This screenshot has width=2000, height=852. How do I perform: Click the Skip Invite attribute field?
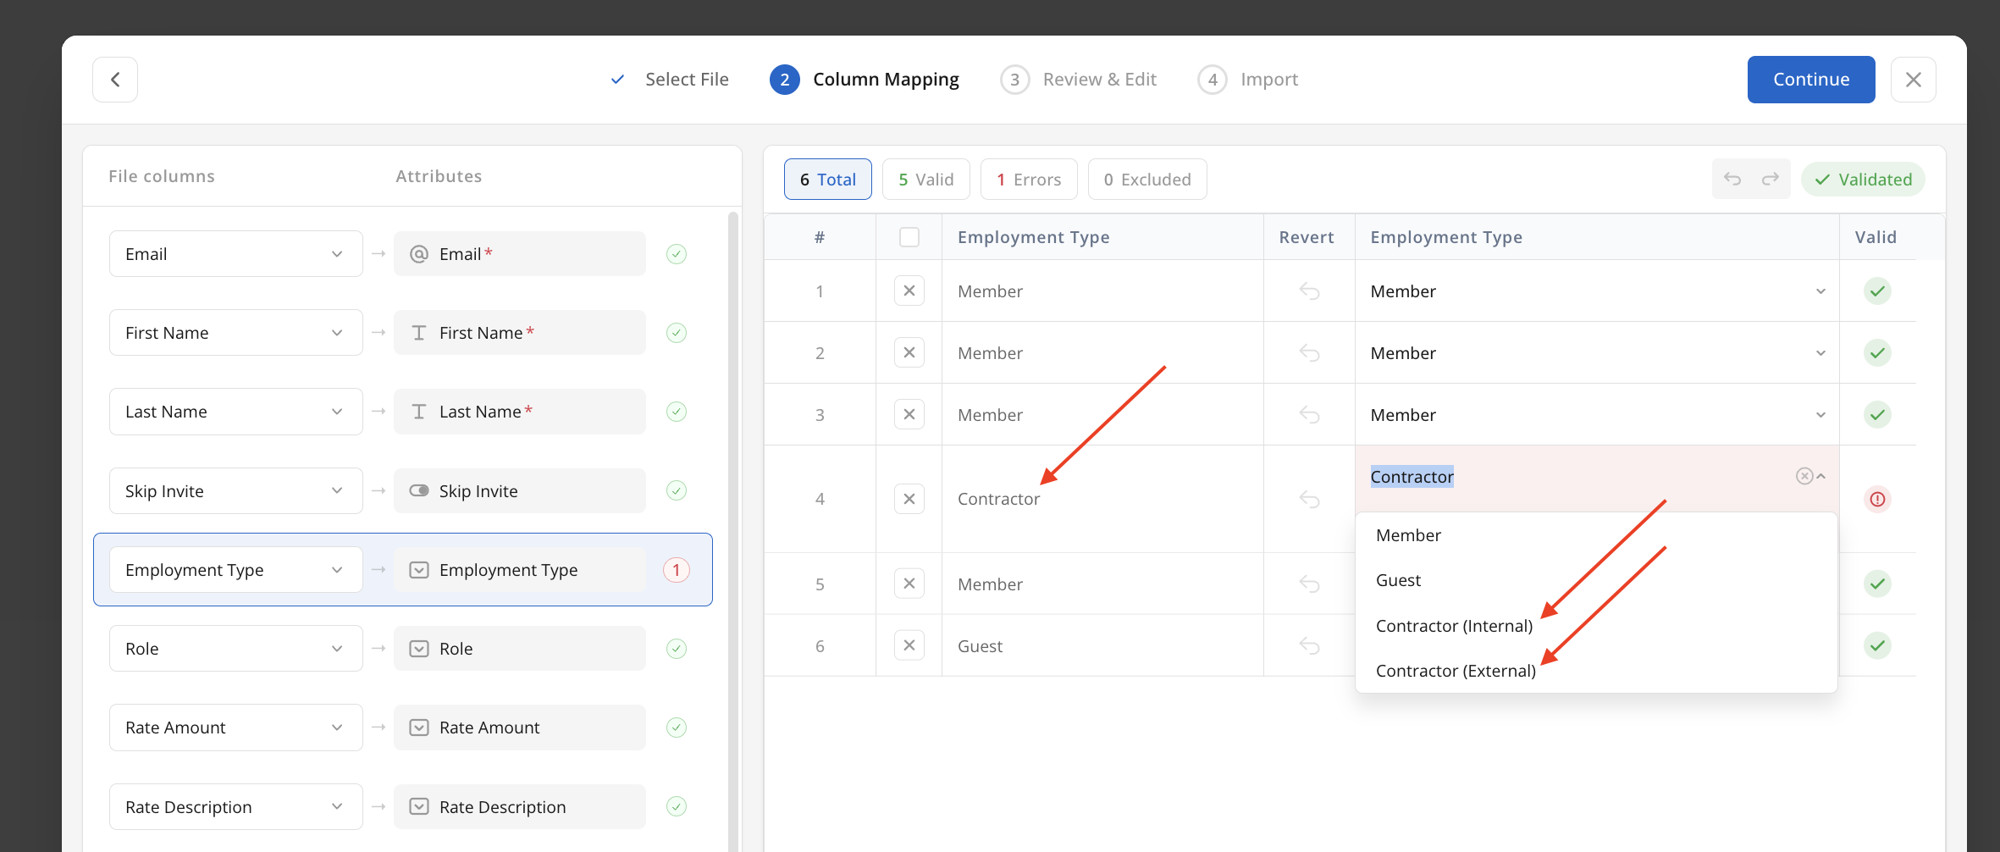[520, 491]
